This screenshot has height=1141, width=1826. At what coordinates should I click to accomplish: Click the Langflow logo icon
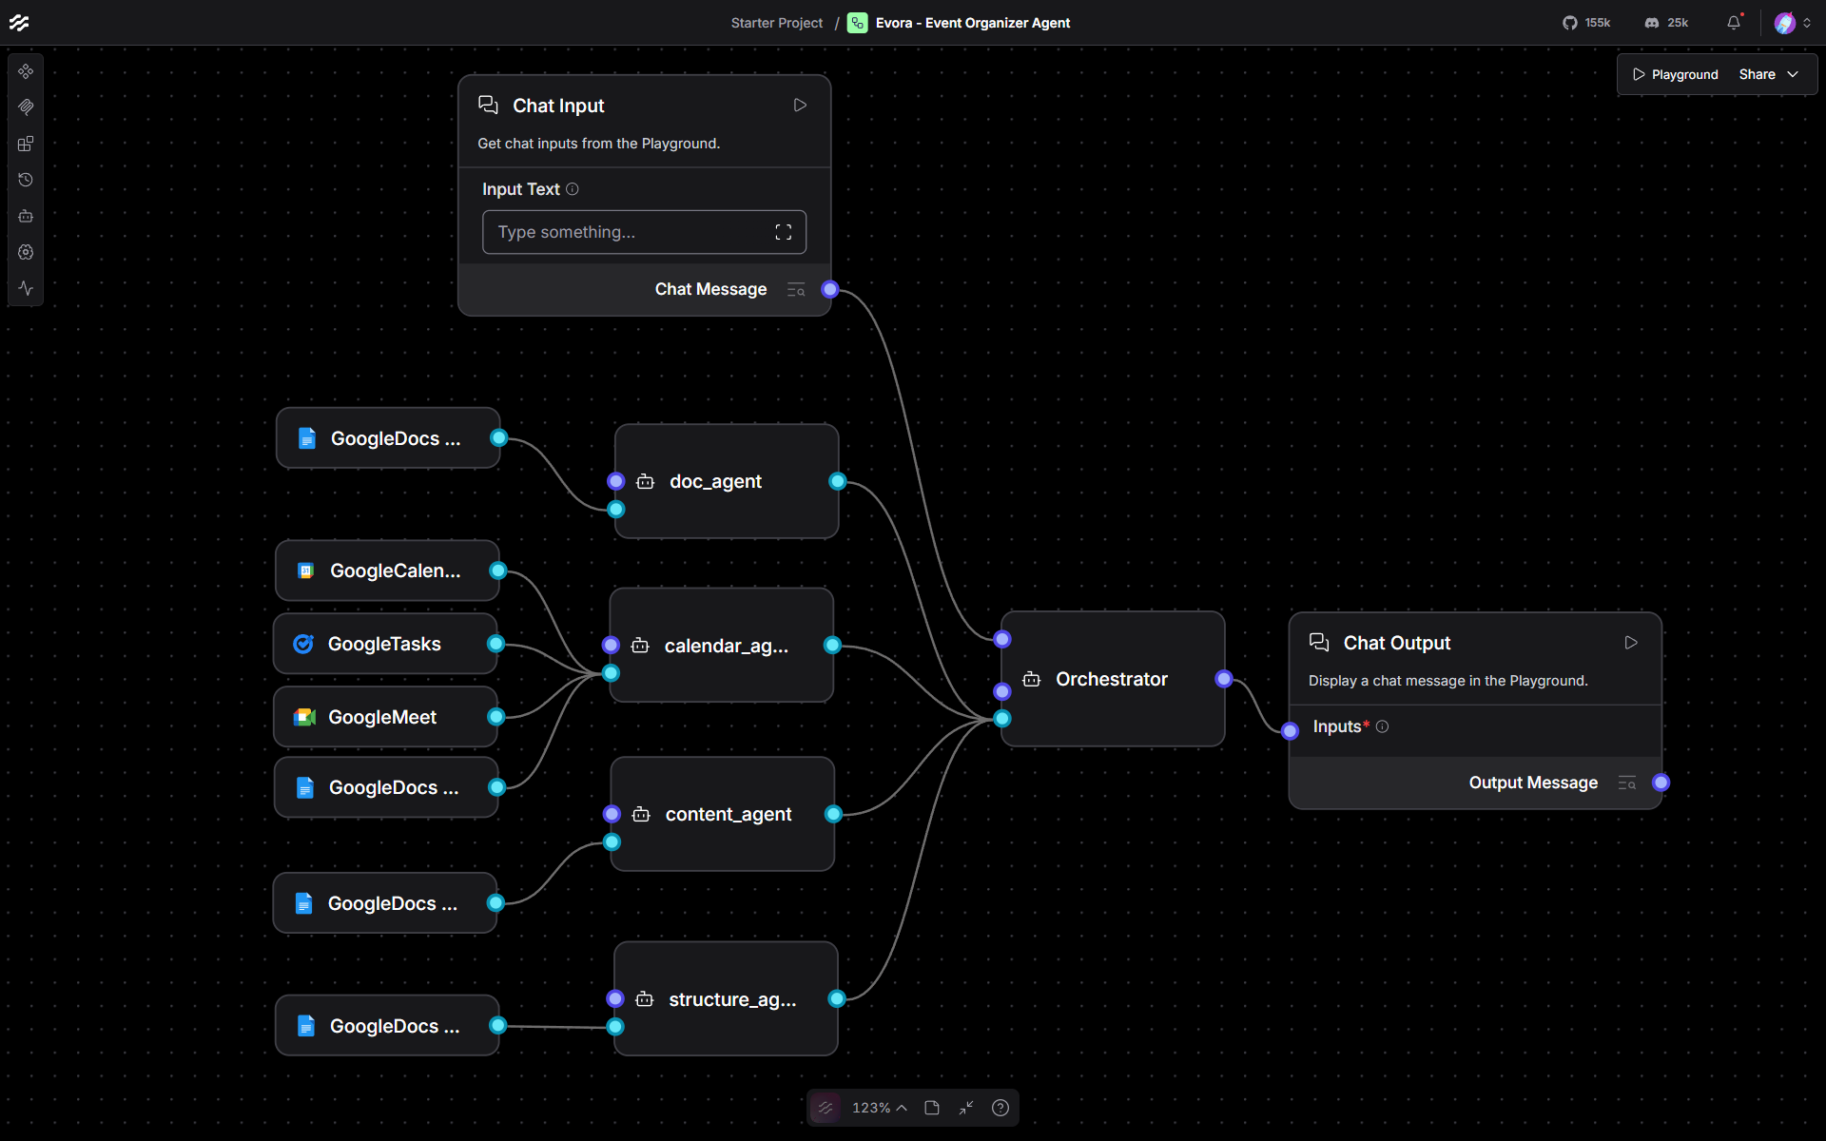coord(19,23)
